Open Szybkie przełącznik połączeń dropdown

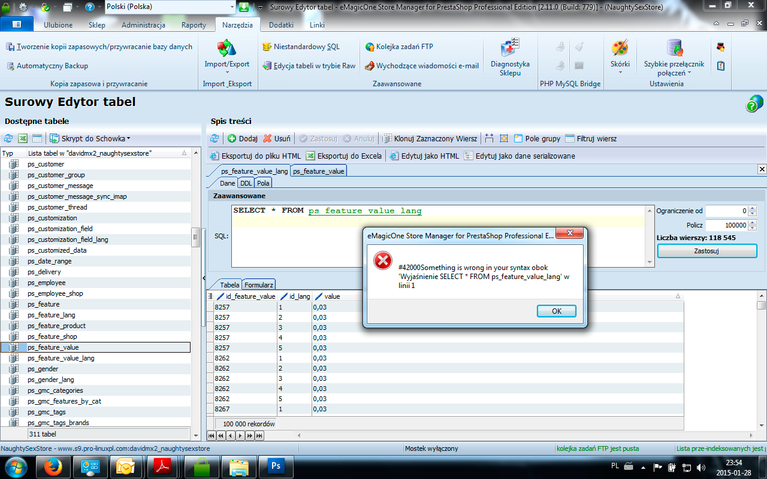674,57
